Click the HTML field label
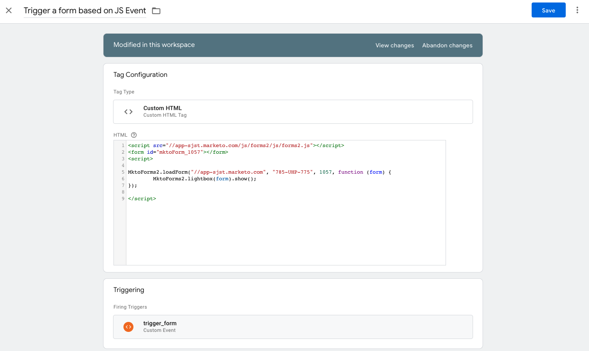Image resolution: width=589 pixels, height=351 pixels. (x=121, y=135)
